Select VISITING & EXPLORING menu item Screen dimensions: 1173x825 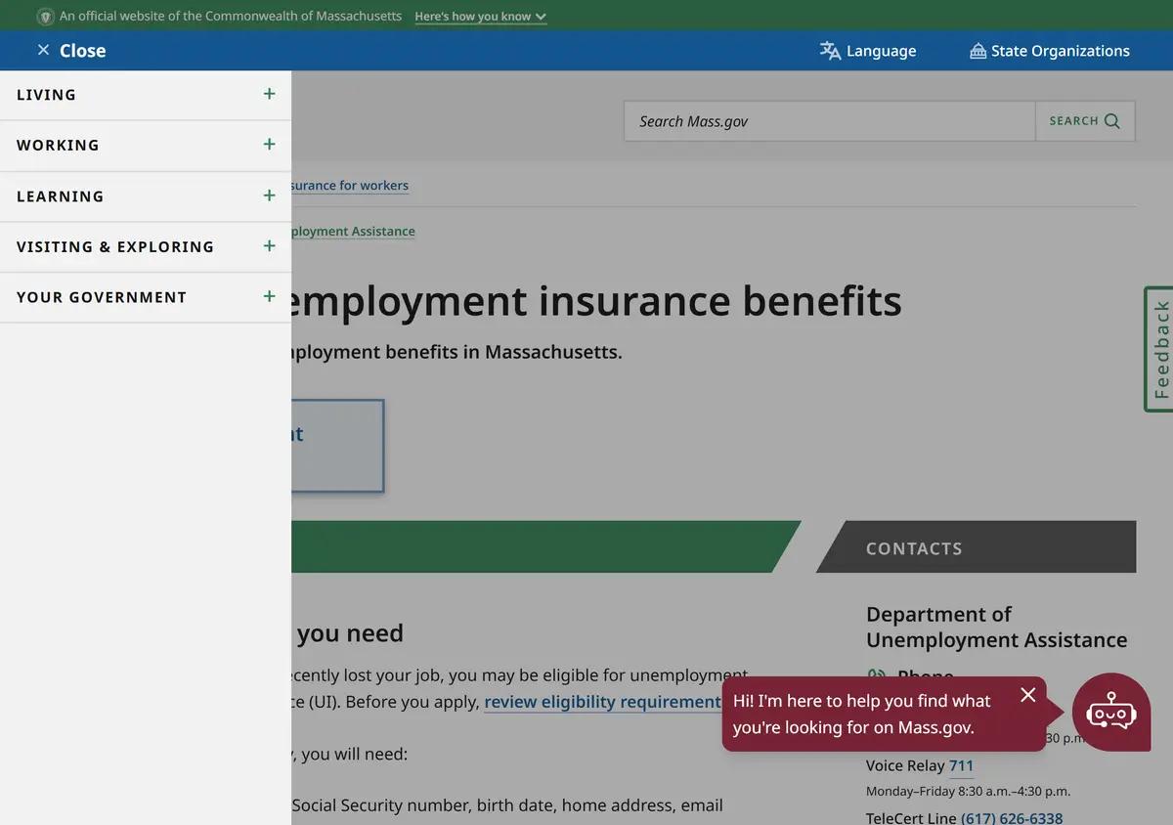point(146,247)
